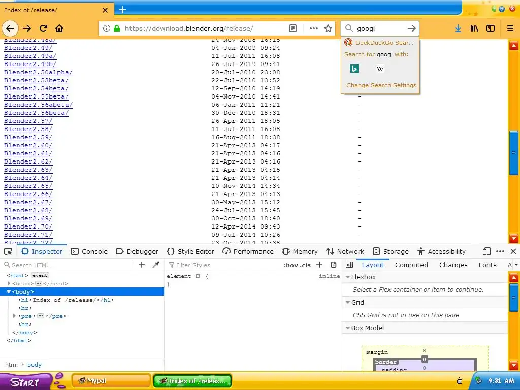Create new node with plus in markup panel
The image size is (520, 390).
142,265
